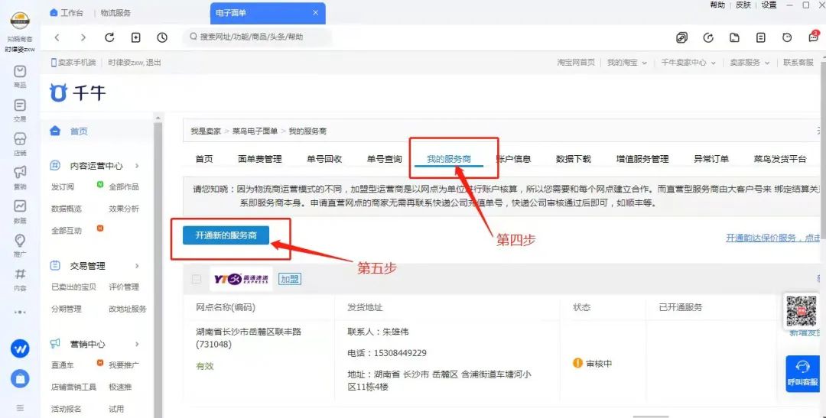Expand the 千牛卖家中心 dropdown
Viewport: 826px width, 418px height.
(688, 63)
